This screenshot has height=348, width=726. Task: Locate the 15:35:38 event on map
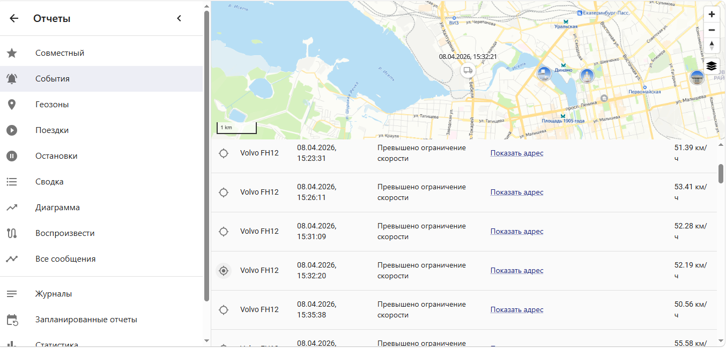click(x=224, y=310)
